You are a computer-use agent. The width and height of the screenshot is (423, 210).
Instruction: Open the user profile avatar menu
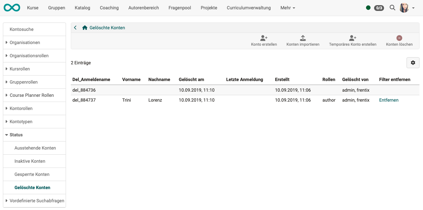point(404,7)
